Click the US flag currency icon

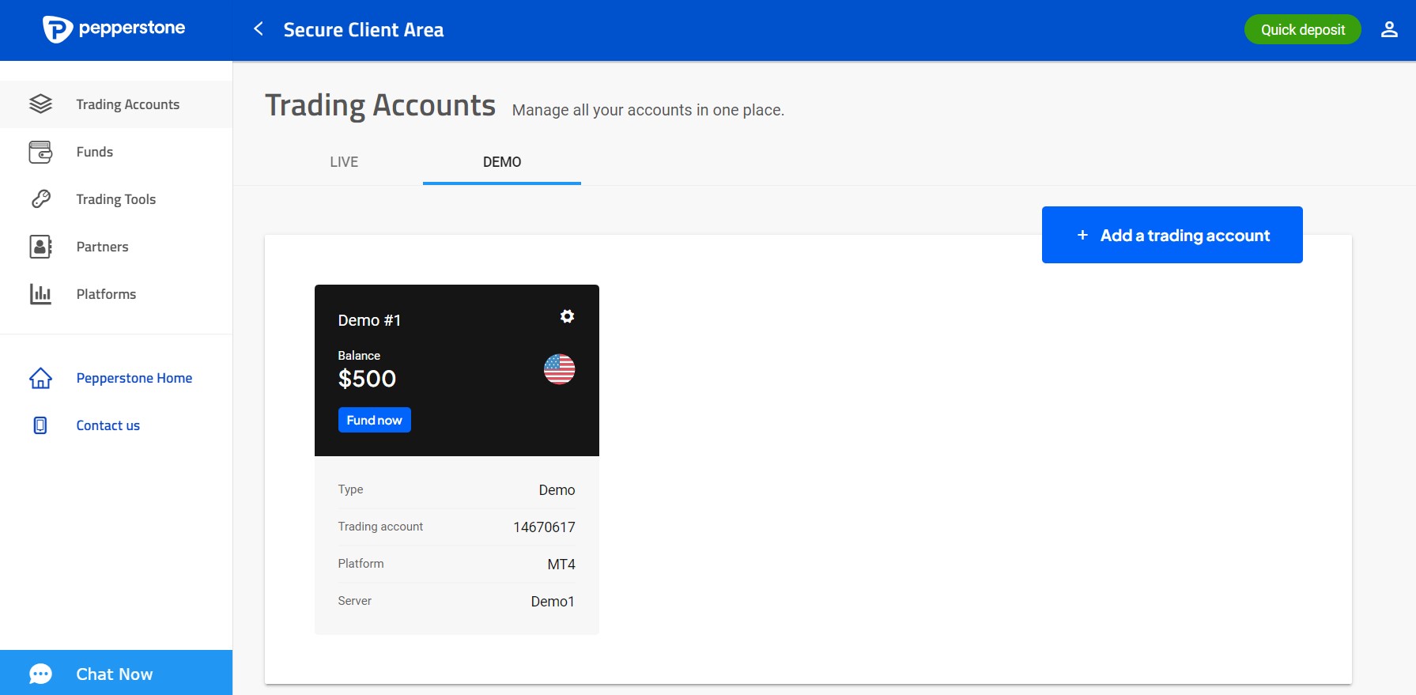coord(559,369)
